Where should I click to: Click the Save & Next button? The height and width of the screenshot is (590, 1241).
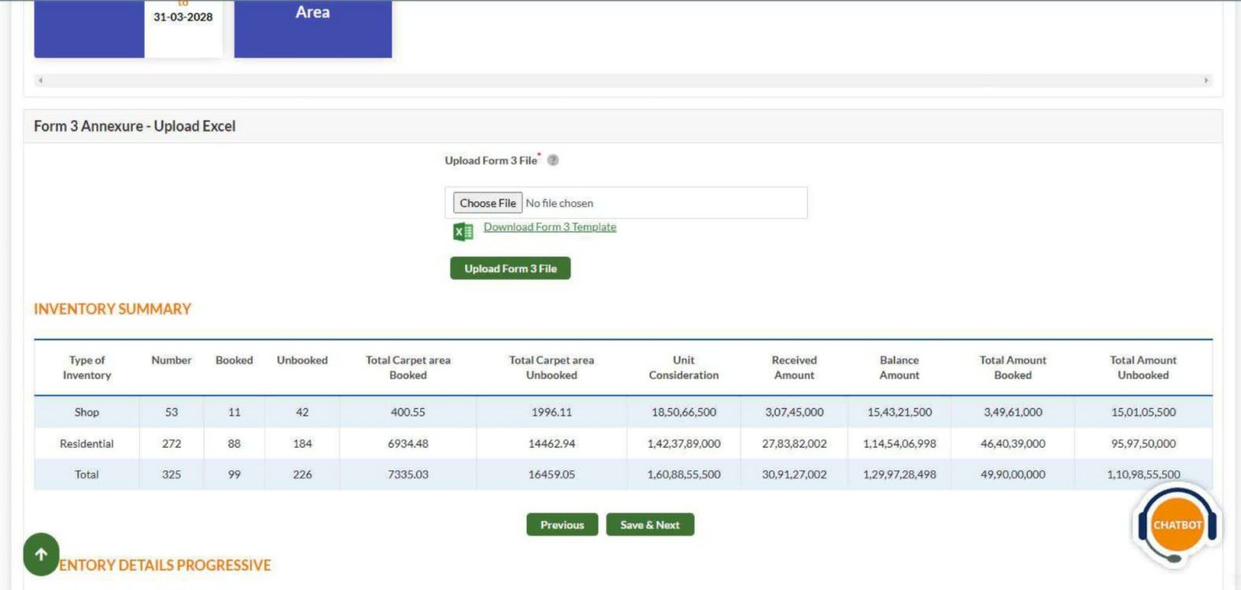pyautogui.click(x=650, y=525)
